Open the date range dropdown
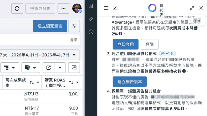 tap(74, 55)
